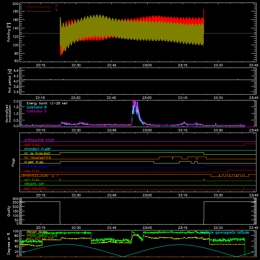Select the green FRONTS_OFF label
The width and height of the screenshot is (260, 260).
pyautogui.click(x=34, y=184)
